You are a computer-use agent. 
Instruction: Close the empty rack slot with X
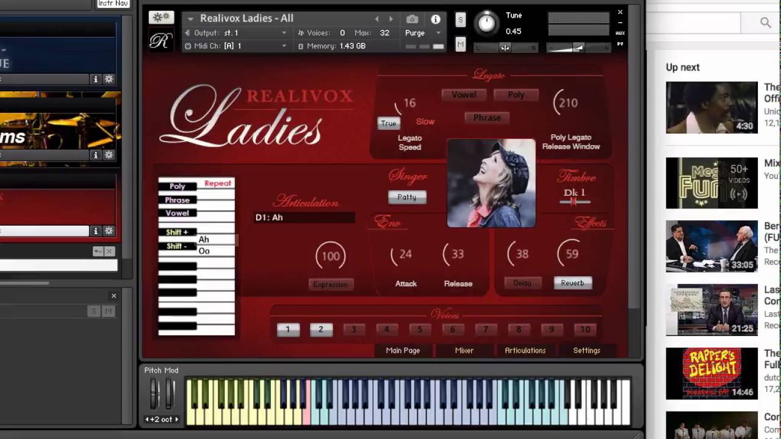pyautogui.click(x=113, y=296)
